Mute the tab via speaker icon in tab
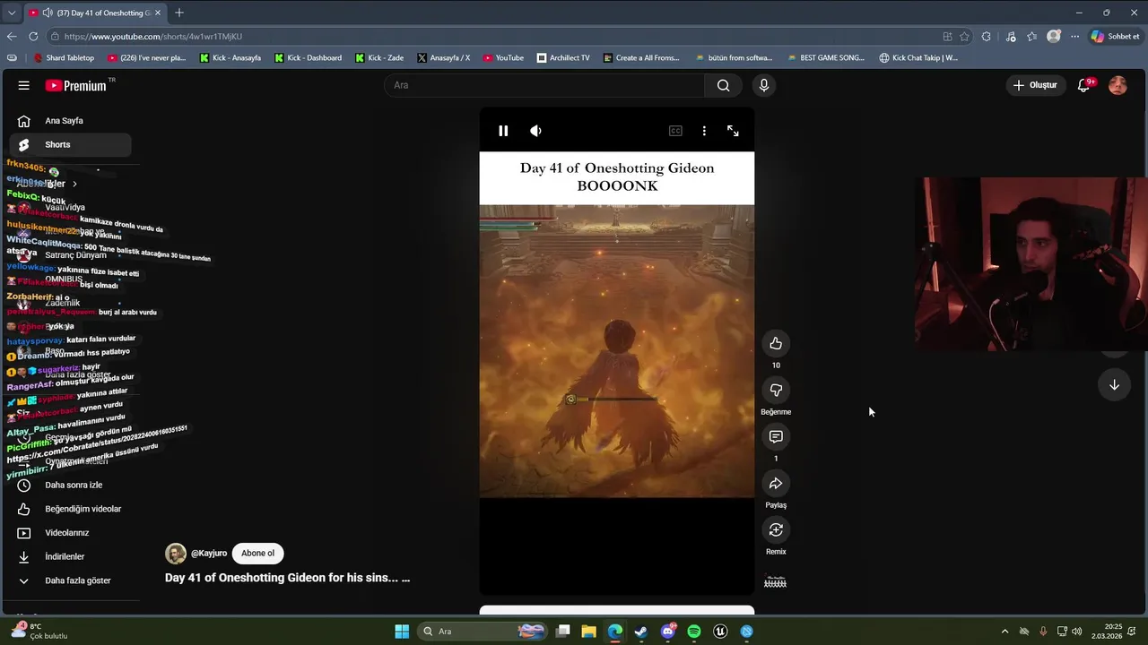The image size is (1148, 645). (47, 13)
